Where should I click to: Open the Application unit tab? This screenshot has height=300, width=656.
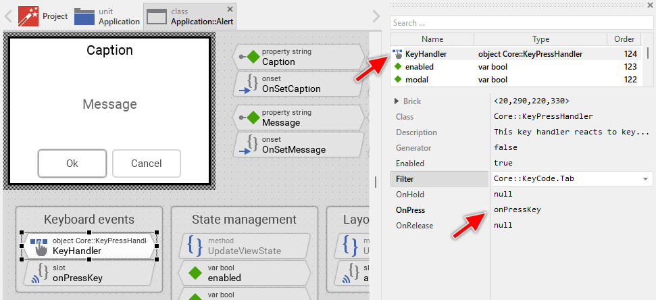pos(107,16)
